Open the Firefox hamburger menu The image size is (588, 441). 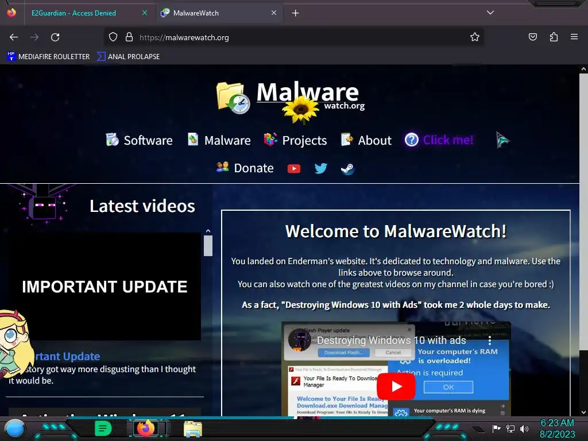click(574, 37)
